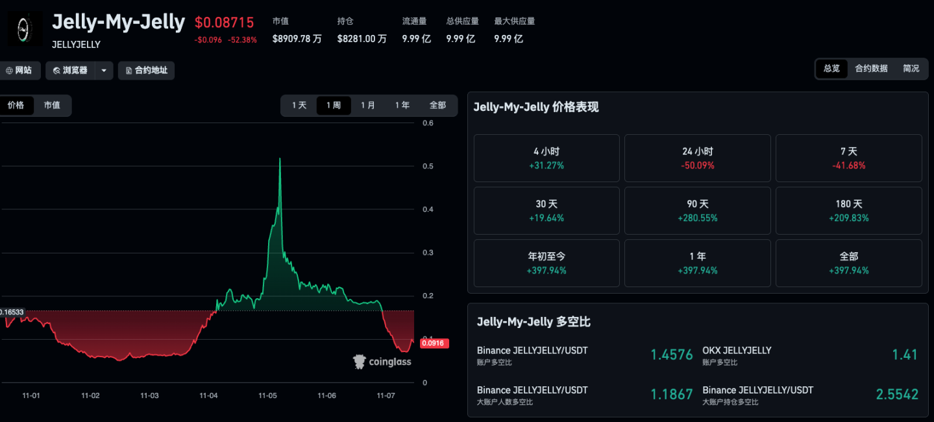Open the 简况 tab
This screenshot has width=934, height=422.
click(x=911, y=69)
